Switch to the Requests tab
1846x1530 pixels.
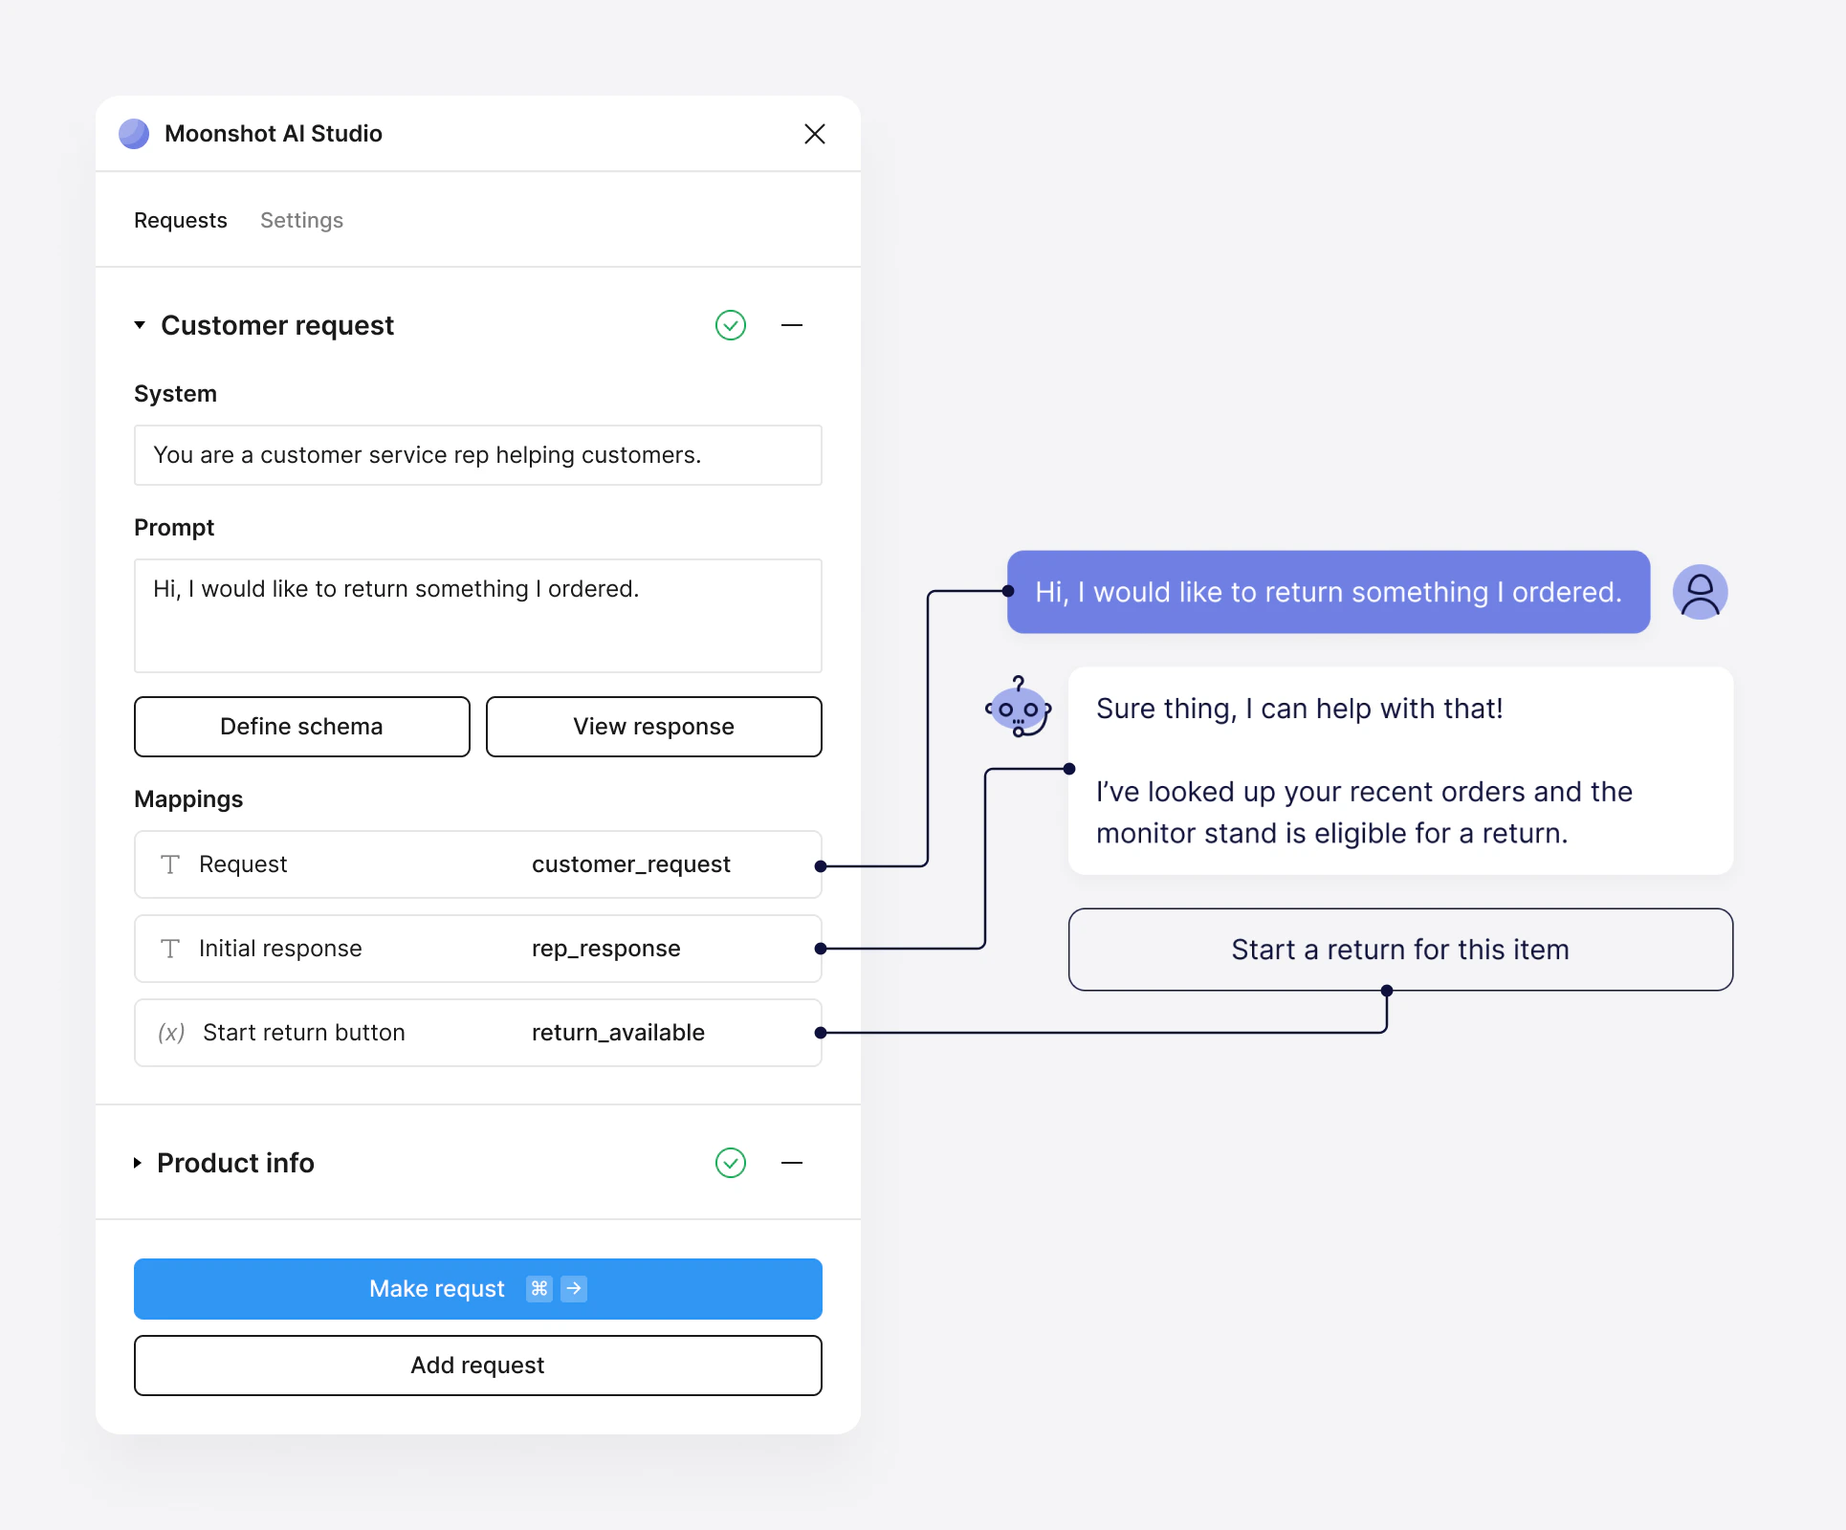(x=181, y=220)
